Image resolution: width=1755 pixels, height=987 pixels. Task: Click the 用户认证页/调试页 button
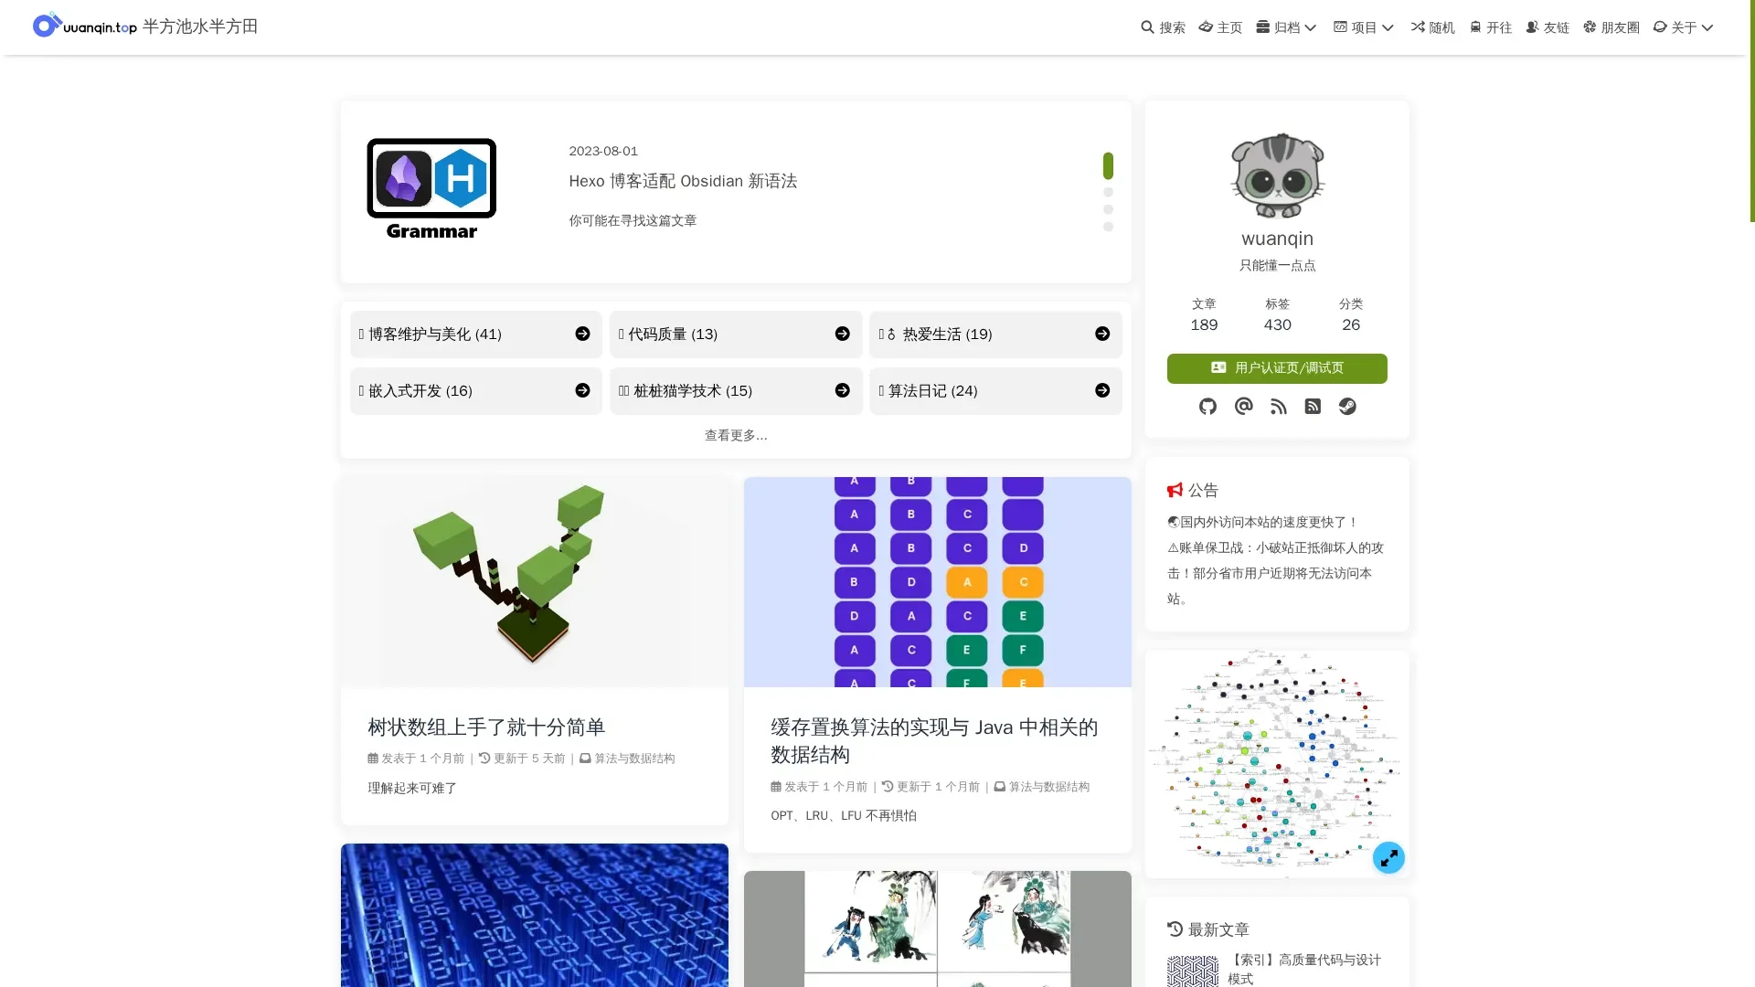point(1277,368)
